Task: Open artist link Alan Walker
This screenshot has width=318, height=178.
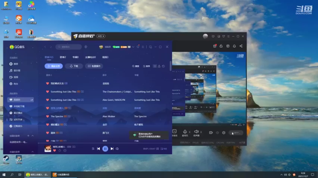Action: pyautogui.click(x=109, y=116)
